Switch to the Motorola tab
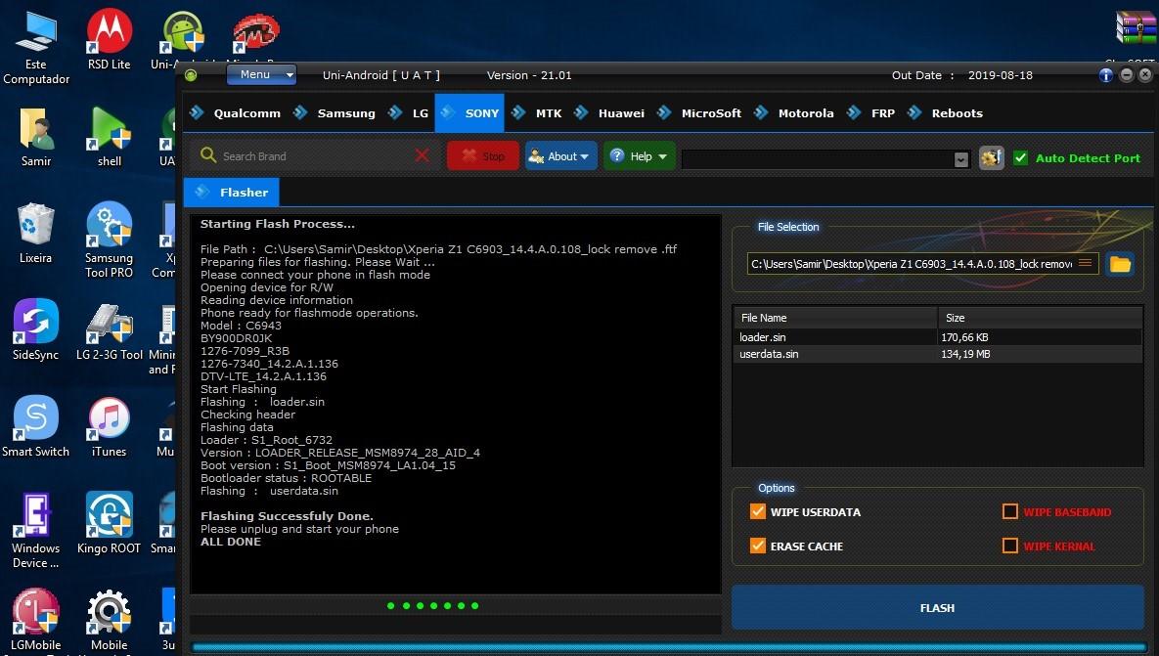Viewport: 1159px width, 656px height. click(794, 113)
